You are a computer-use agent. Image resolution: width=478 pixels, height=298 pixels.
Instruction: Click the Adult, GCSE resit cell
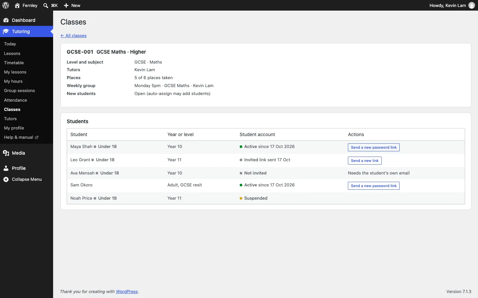[x=185, y=185]
